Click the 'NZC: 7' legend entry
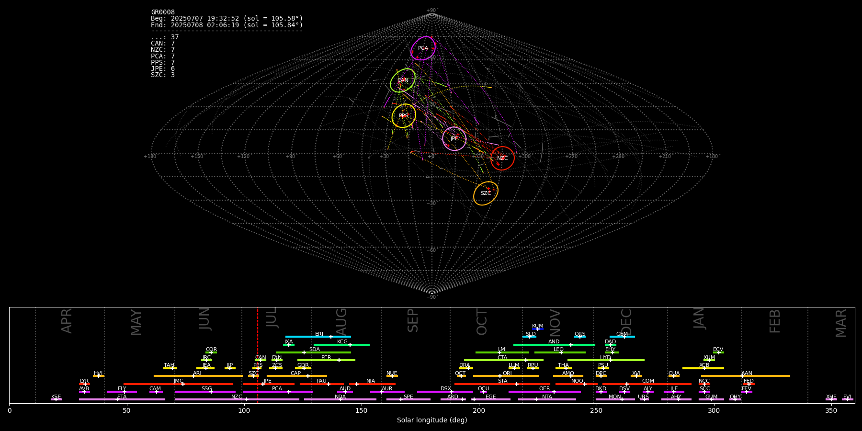The width and height of the screenshot is (862, 431). point(163,49)
